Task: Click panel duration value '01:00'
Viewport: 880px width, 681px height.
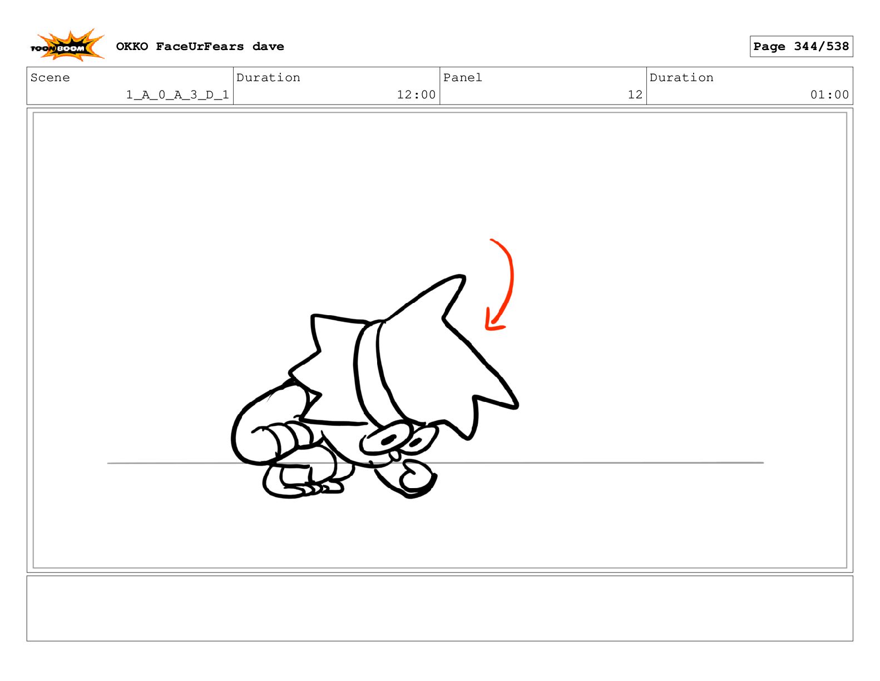Action: point(829,95)
